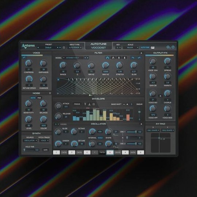Screen dimensions: 197x197
Task: Click the C note key
Action: (x=57, y=152)
